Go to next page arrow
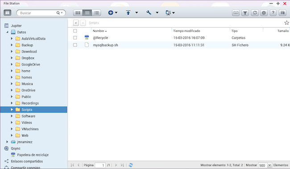The height and width of the screenshot is (169, 290). tap(116, 165)
